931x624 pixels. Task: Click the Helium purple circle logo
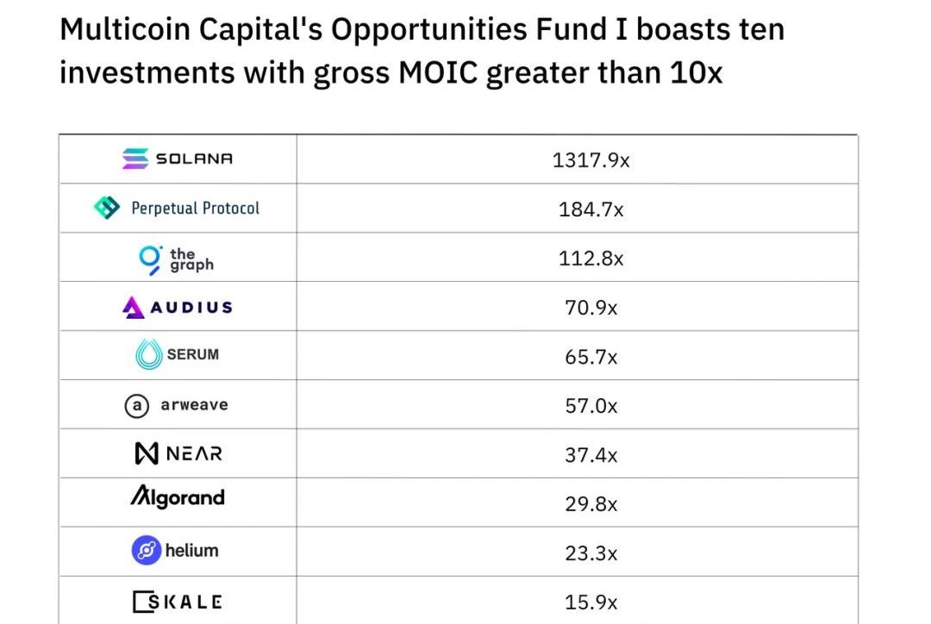click(146, 550)
